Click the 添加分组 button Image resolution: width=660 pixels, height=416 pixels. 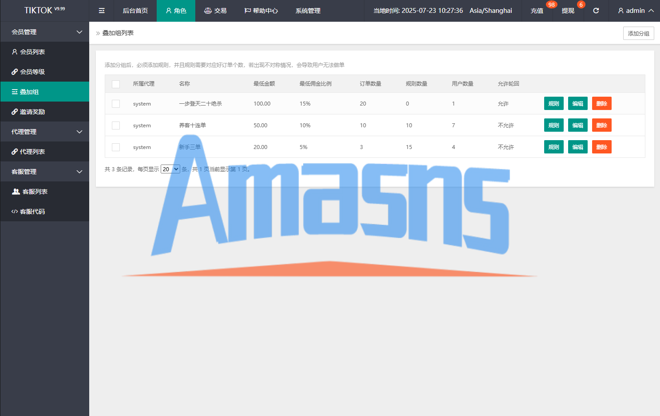click(x=638, y=33)
